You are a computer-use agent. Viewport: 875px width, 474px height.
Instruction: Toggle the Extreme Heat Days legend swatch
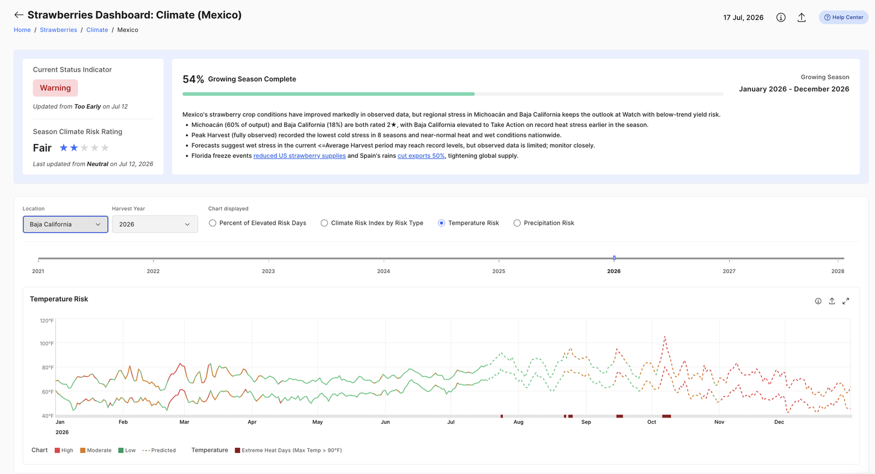(x=237, y=450)
